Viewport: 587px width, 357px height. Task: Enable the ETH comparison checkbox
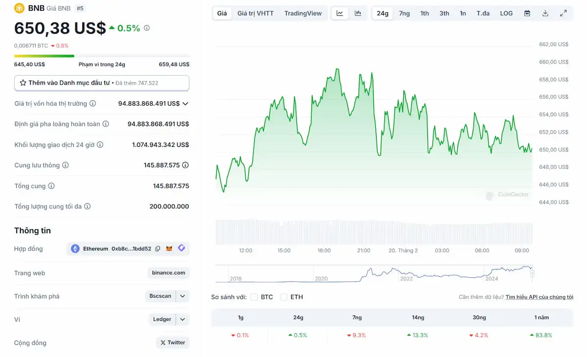pyautogui.click(x=284, y=296)
